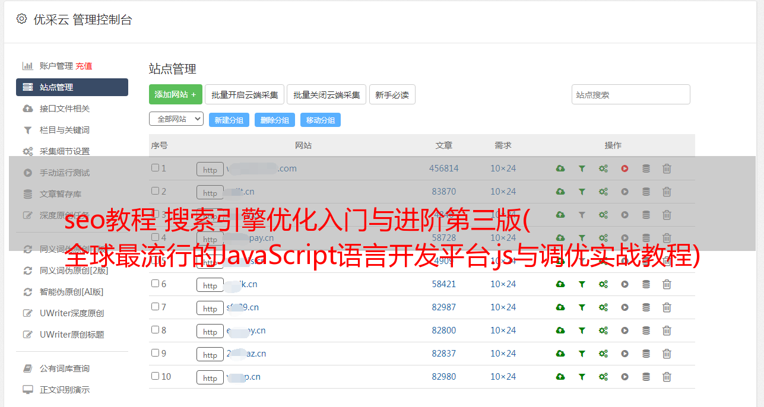764x407 pixels.
Task: Click the cloud upload icon in row 8
Action: click(x=560, y=330)
